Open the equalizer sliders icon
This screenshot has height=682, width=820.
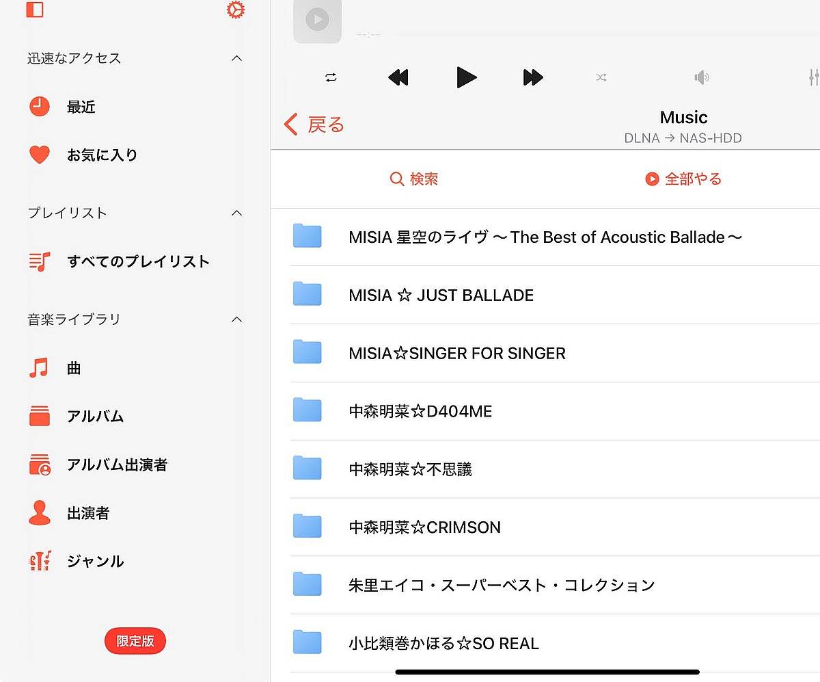point(813,77)
